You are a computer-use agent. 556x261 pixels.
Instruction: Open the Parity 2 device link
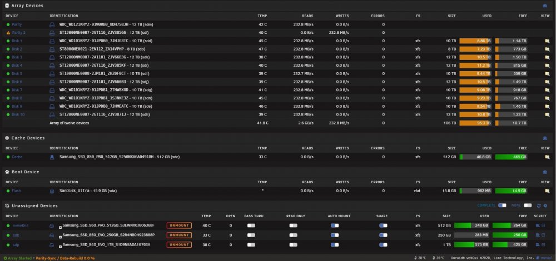[19, 33]
